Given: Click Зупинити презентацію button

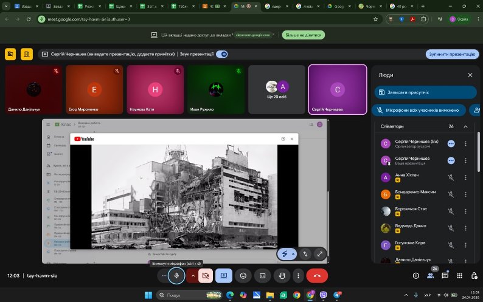Looking at the screenshot, I should pos(452,54).
